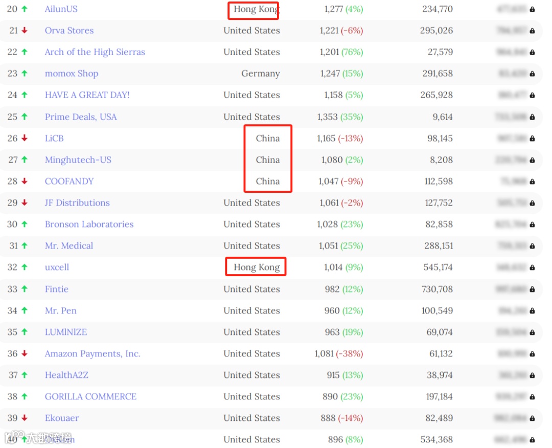Open the AilunUS seller link
Screen dimensions: 552x448
point(61,9)
